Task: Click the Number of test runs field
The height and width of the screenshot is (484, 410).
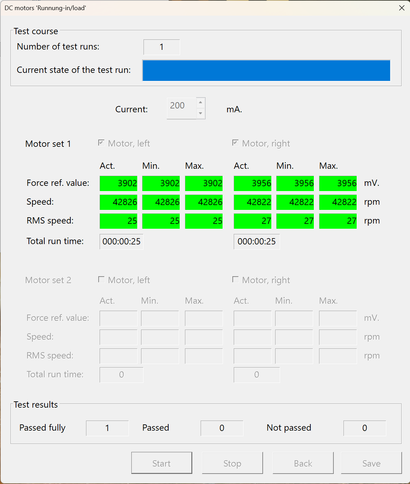Action: pos(161,47)
